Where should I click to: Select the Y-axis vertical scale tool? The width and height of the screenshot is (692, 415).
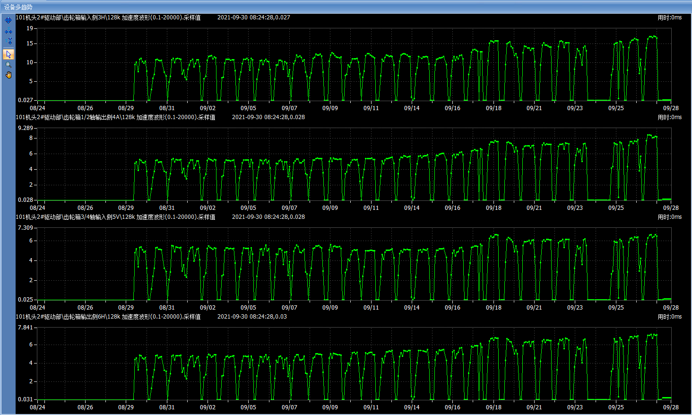coord(9,42)
